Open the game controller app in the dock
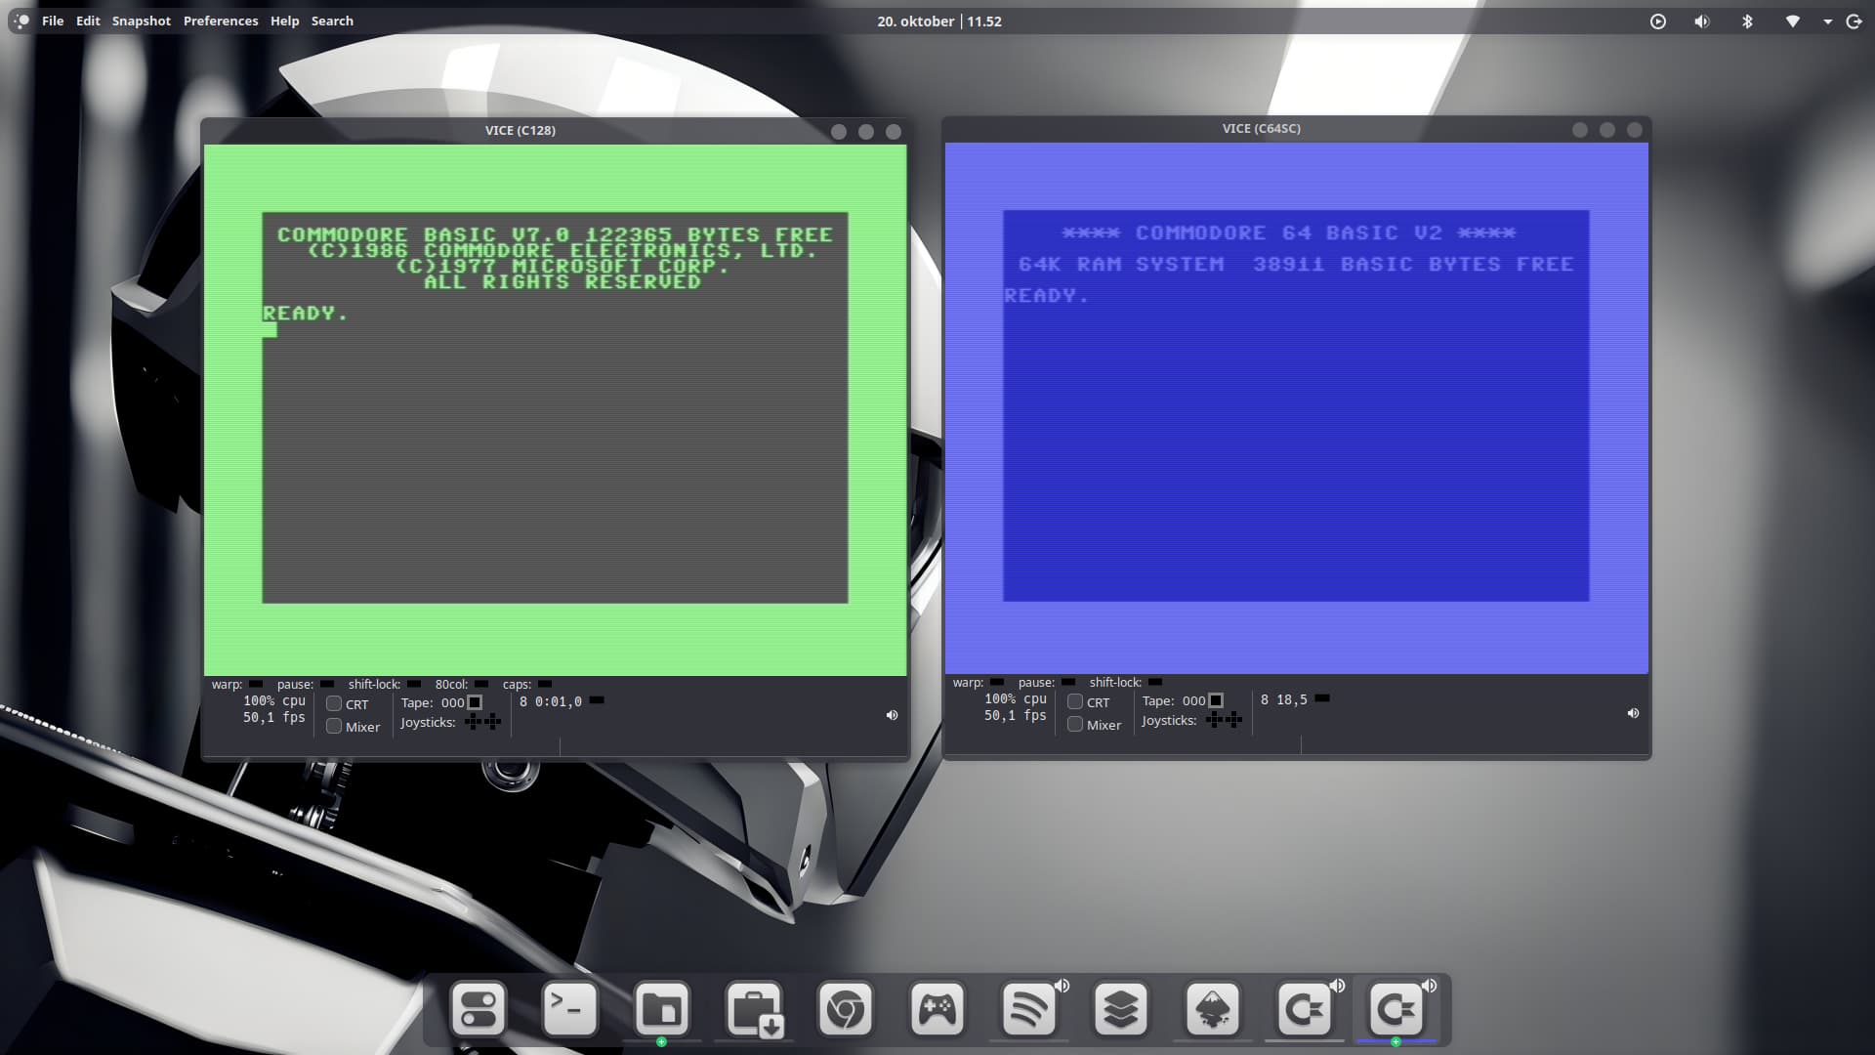1875x1055 pixels. (937, 1008)
